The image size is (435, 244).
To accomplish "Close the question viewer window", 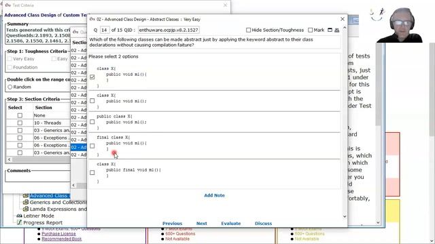I will 343,19.
